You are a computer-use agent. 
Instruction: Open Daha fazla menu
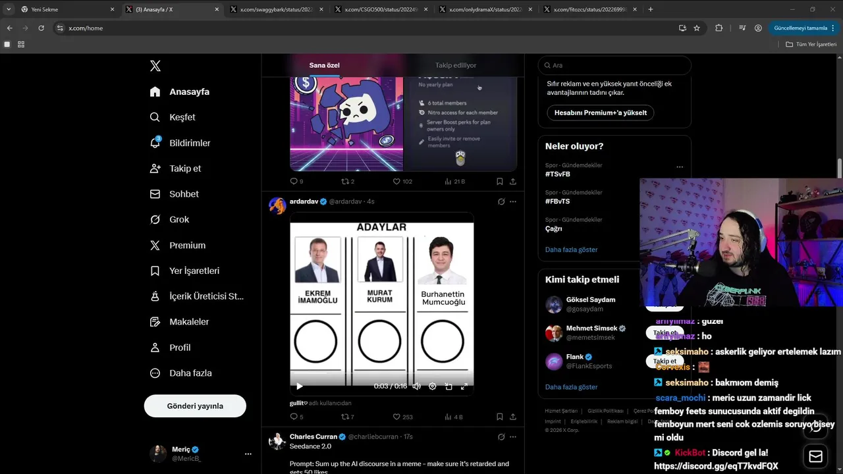click(x=181, y=373)
